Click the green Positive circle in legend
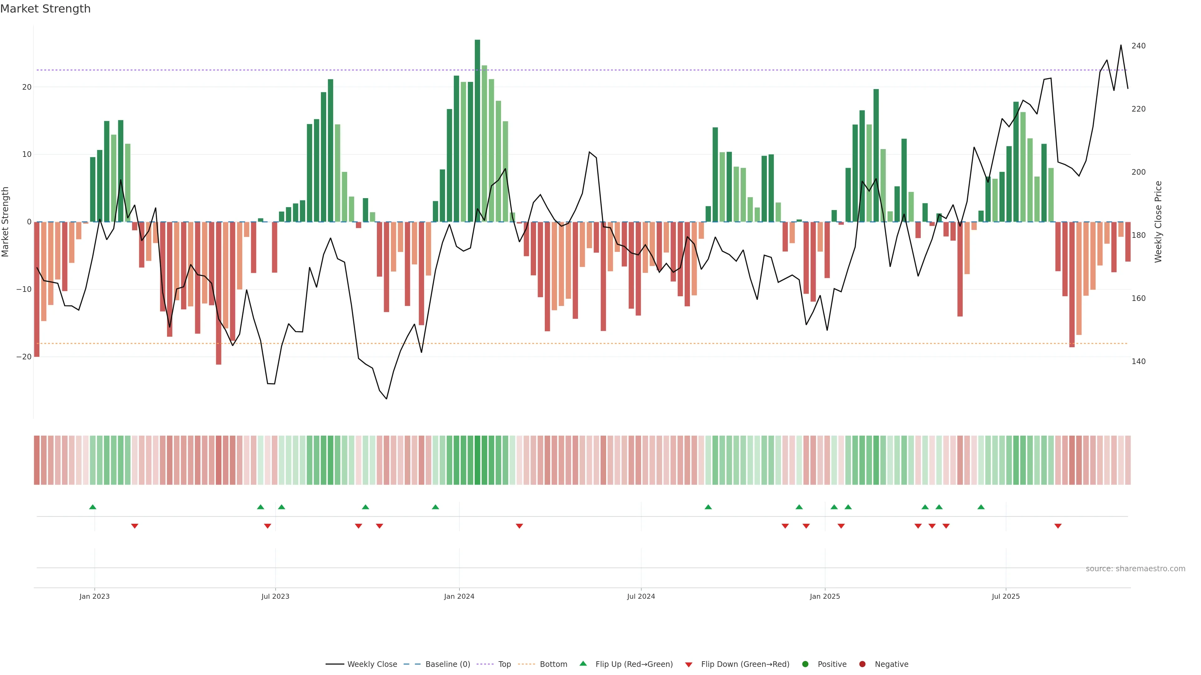 coord(805,664)
